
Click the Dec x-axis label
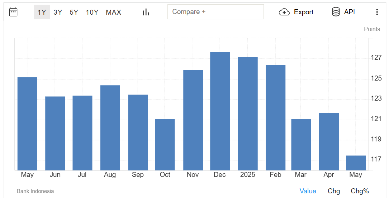pos(220,175)
